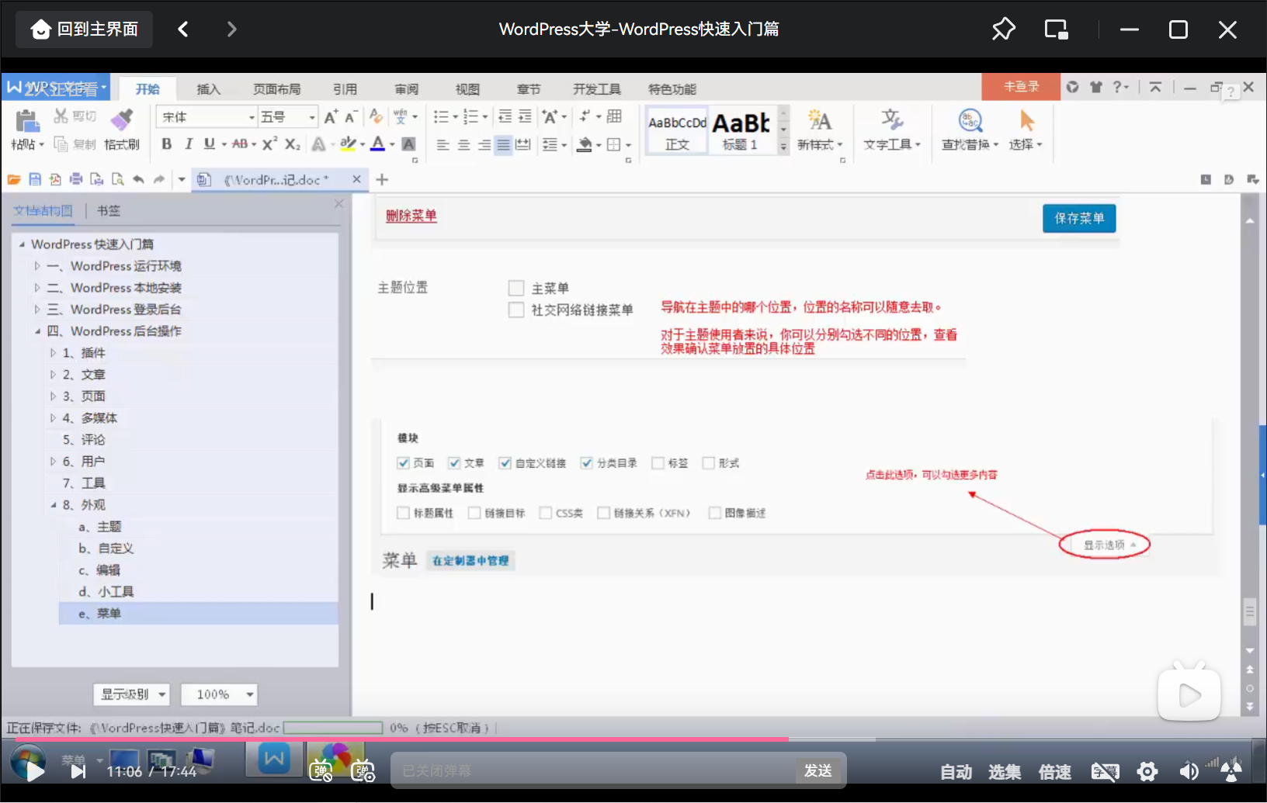The height and width of the screenshot is (803, 1267).
Task: Toggle bold formatting B
Action: [x=166, y=144]
